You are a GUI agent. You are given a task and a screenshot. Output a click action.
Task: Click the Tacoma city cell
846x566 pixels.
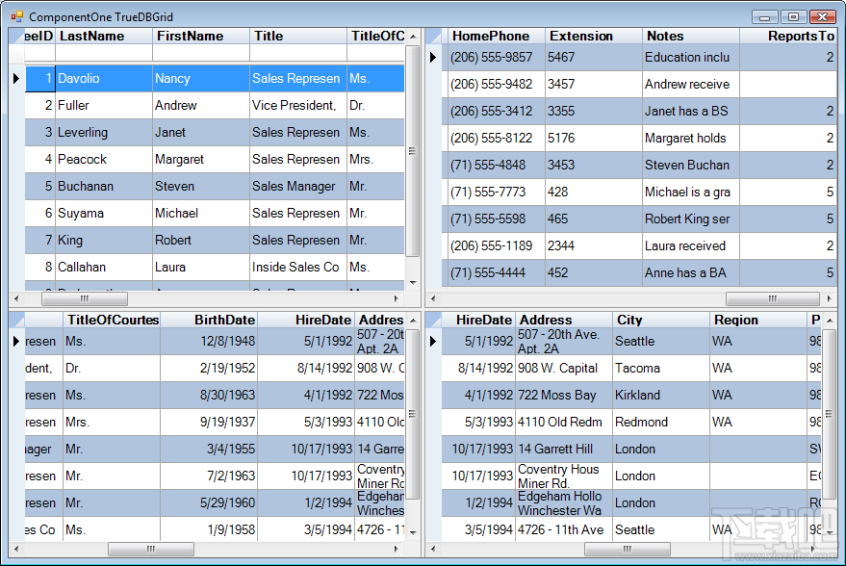click(x=661, y=369)
